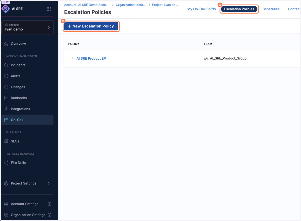Click the Organization: defa... breadcrumb
Image resolution: width=301 pixels, height=221 pixels.
(x=131, y=5)
